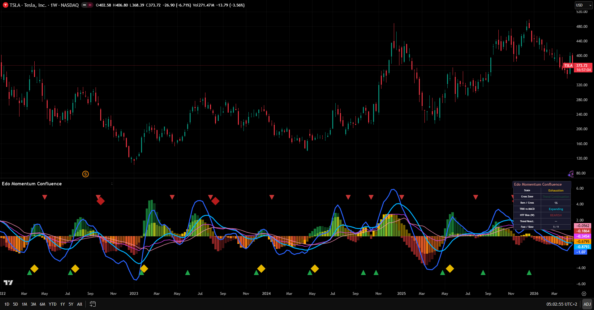Image resolution: width=594 pixels, height=310 pixels.
Task: Click the Fast / Slow value 5 / 9
Action: coord(556,227)
